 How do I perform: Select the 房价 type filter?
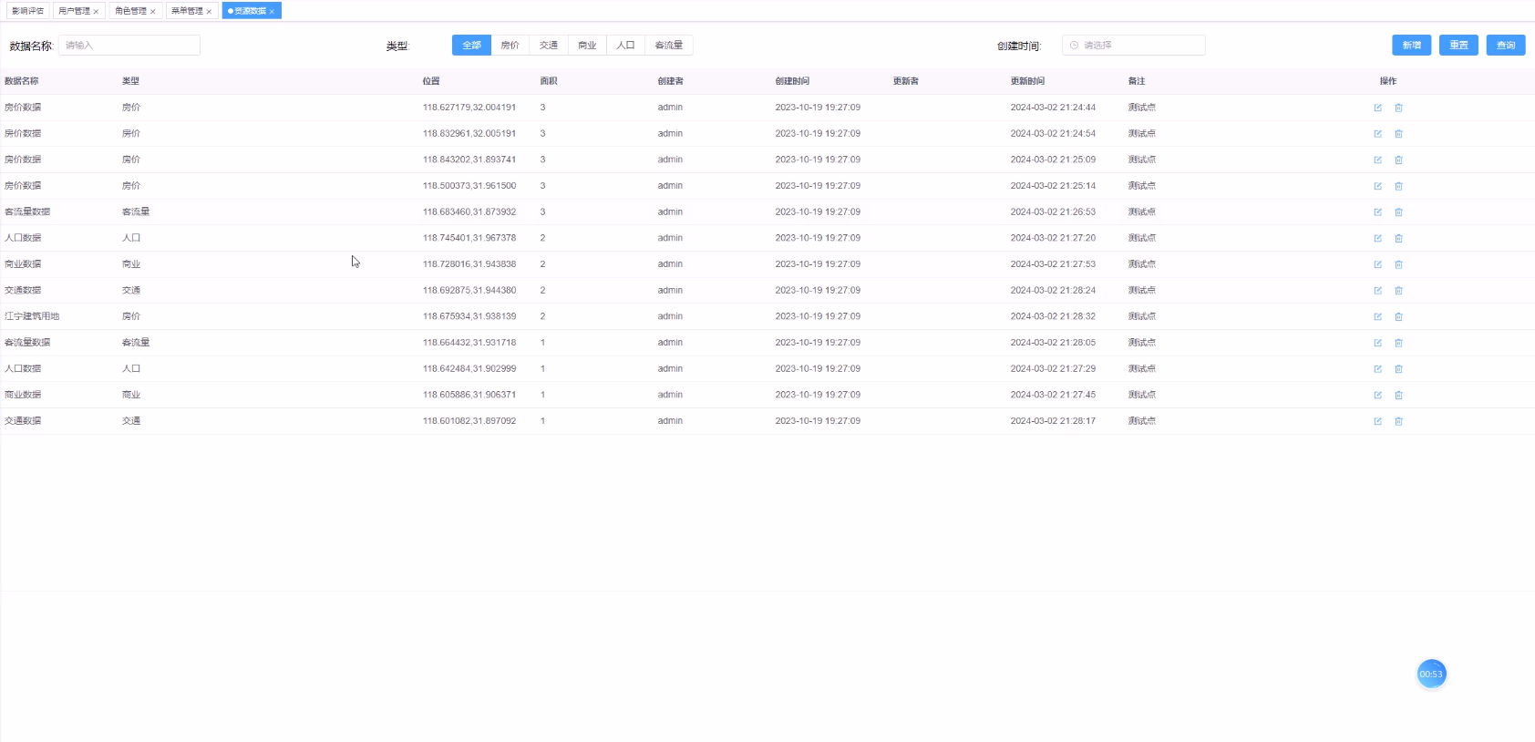[510, 46]
